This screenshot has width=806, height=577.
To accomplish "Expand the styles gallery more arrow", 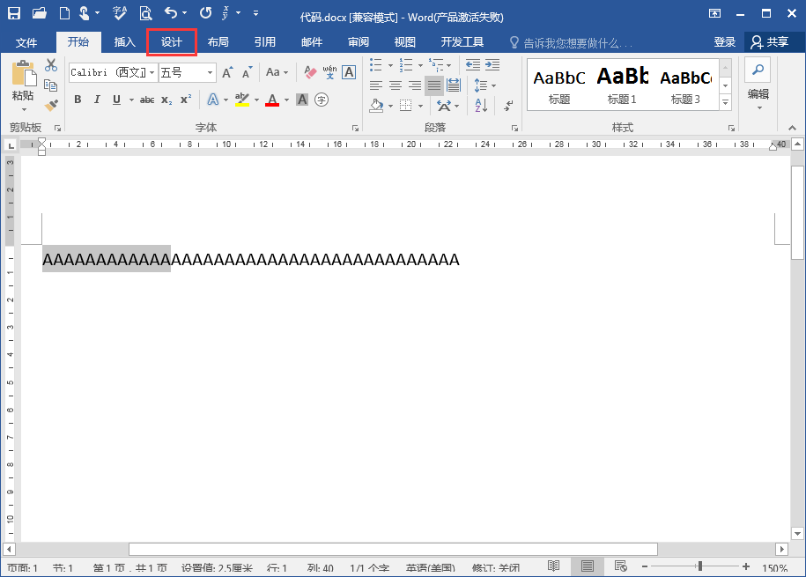I will click(726, 103).
